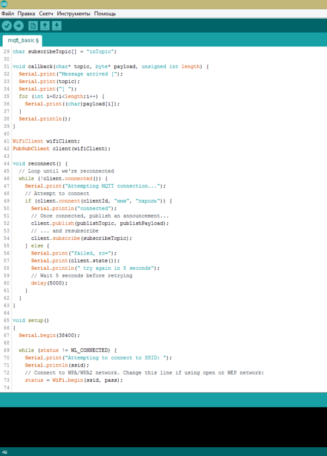Click 'Attempting MQTT connection...' string
Viewport: 327px width, 456px height.
[x=112, y=186]
